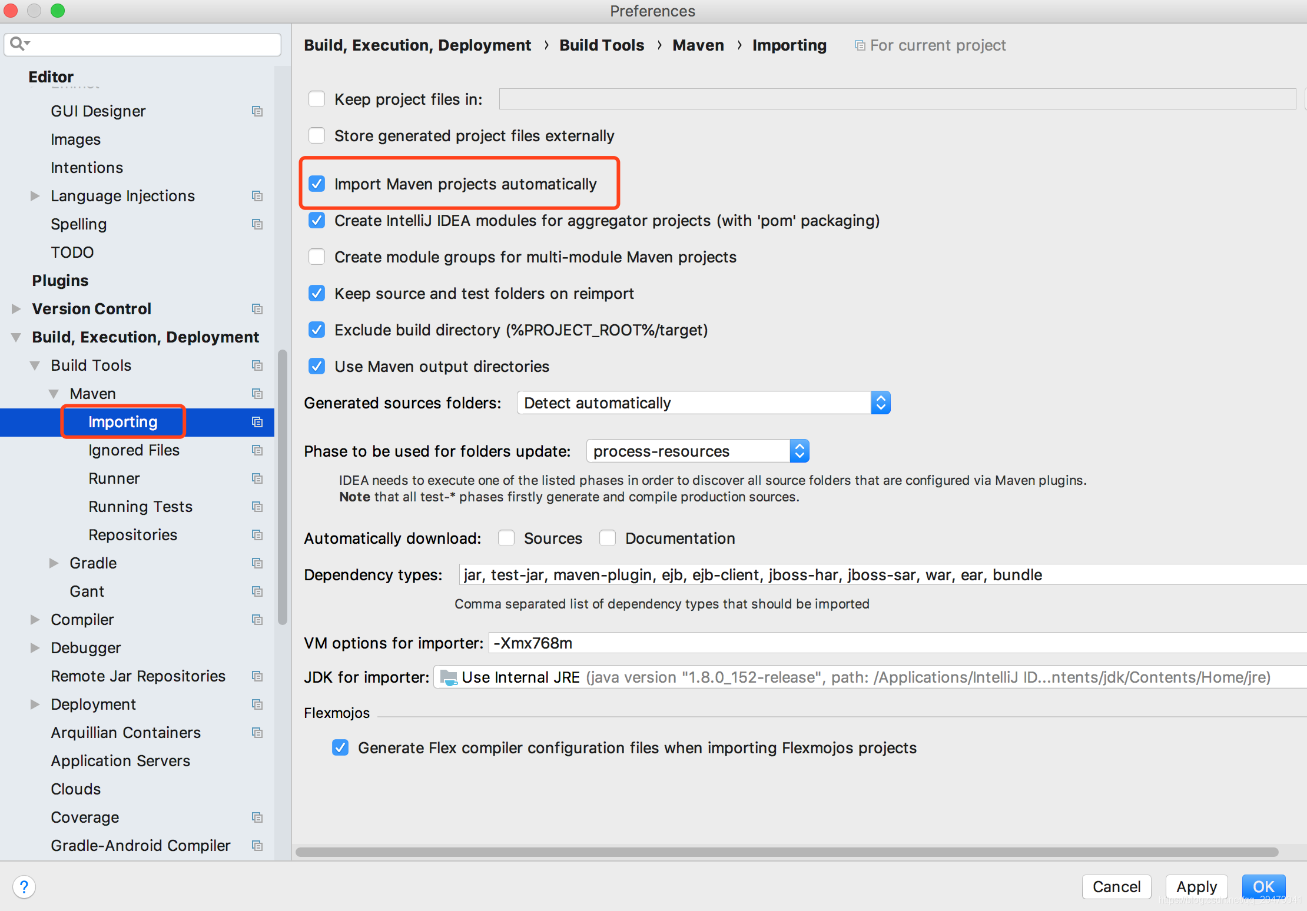Expand Gradle tree node
Viewport: 1307px width, 911px height.
click(54, 563)
